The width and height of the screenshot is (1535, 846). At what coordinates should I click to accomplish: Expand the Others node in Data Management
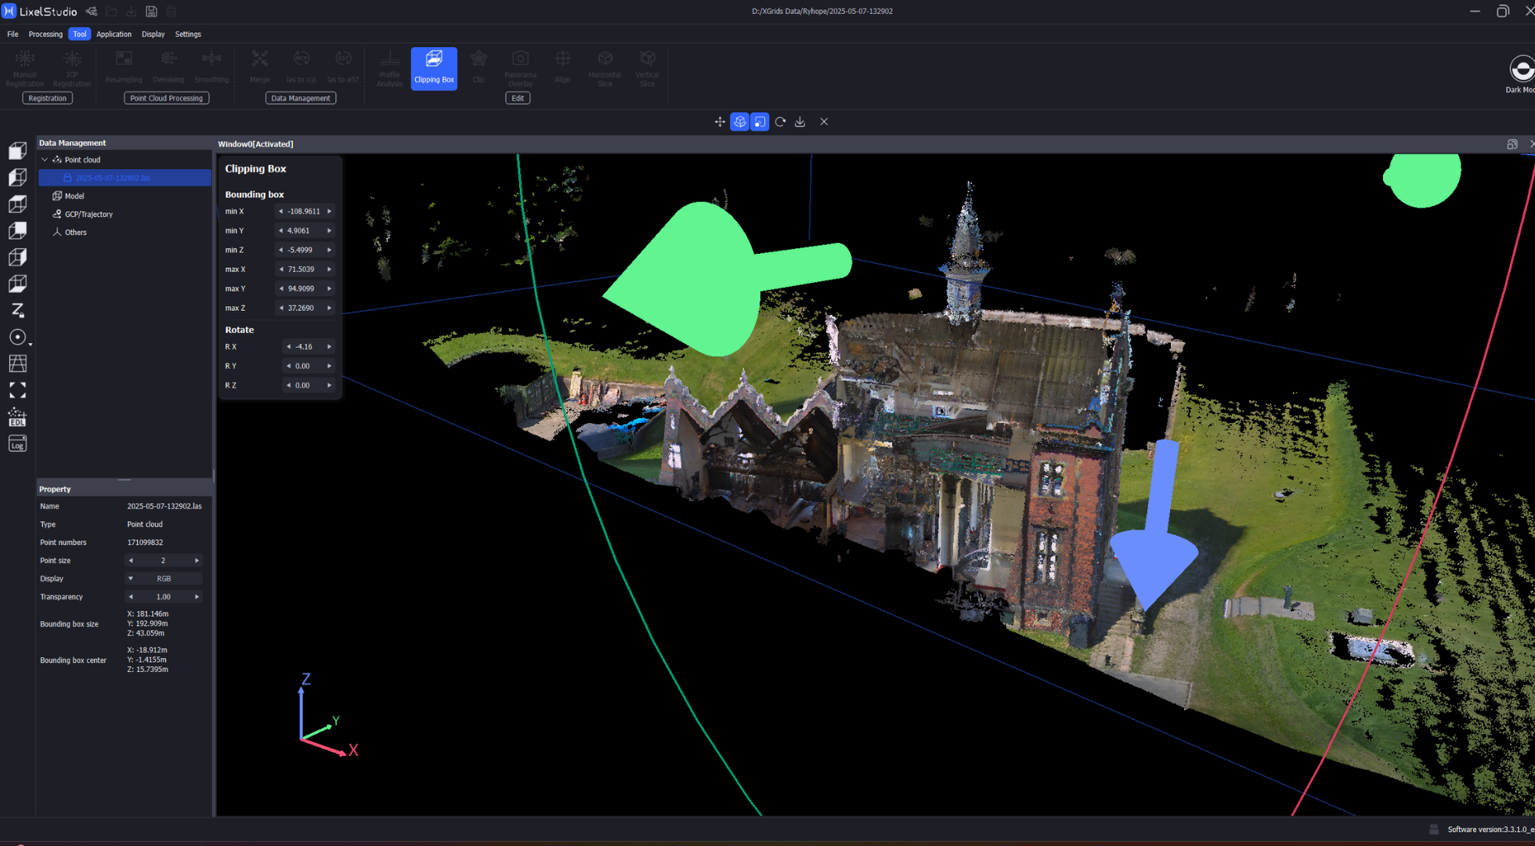pos(75,232)
